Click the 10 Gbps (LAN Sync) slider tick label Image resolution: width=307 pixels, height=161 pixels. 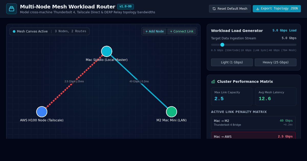[255, 50]
